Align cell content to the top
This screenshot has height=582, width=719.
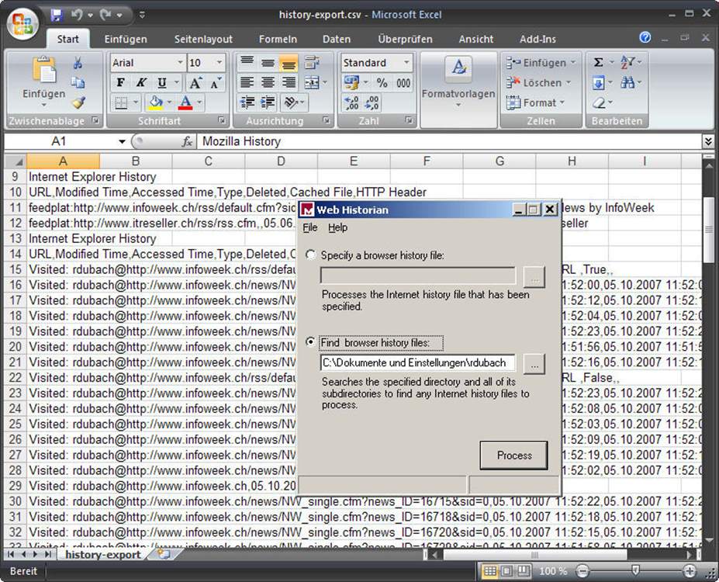(x=247, y=62)
